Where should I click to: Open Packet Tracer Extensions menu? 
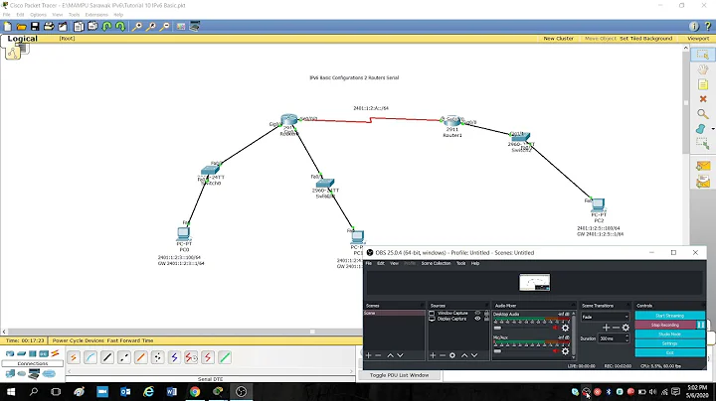coord(96,15)
